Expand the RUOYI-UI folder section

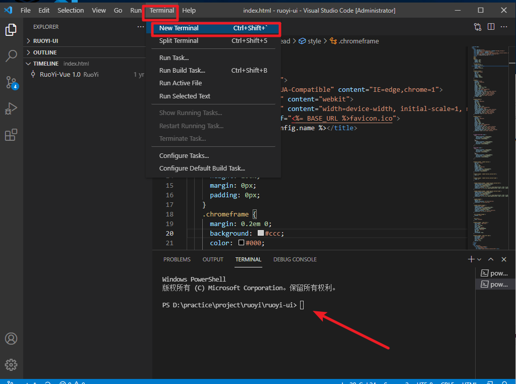pos(85,41)
